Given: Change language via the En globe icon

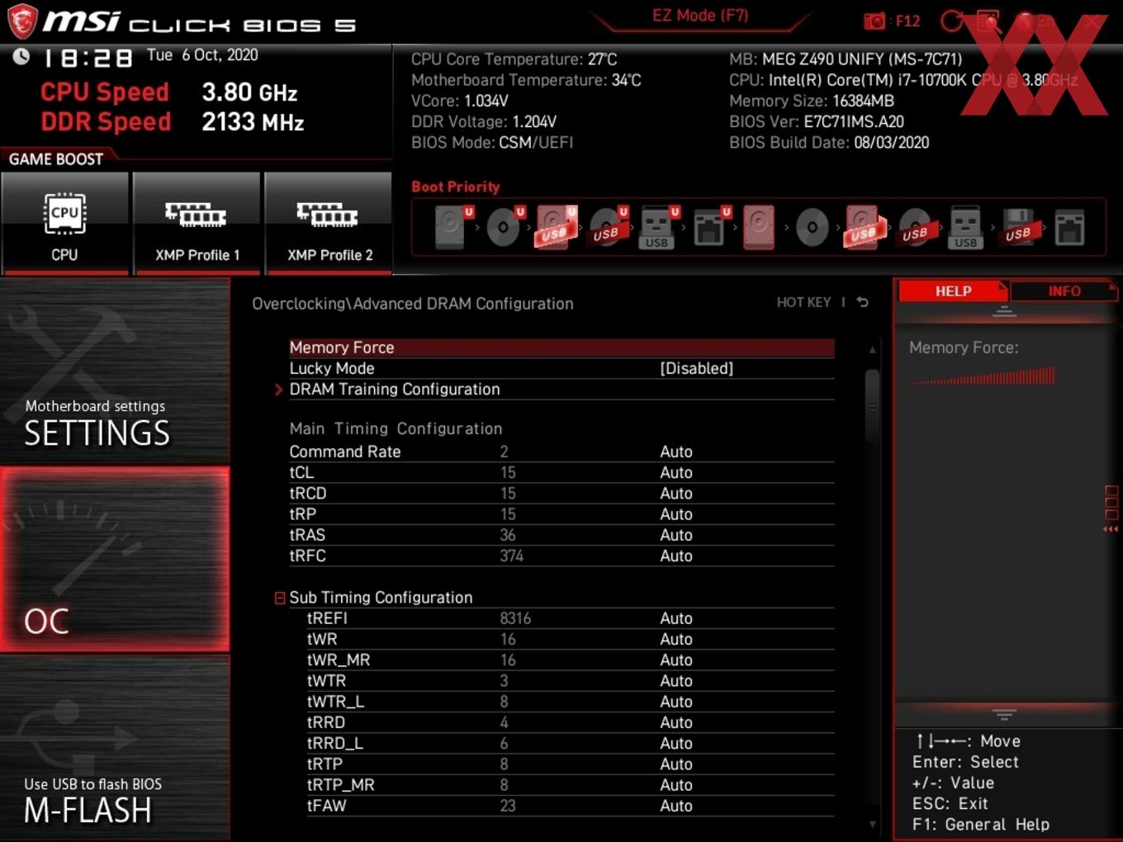Looking at the screenshot, I should point(1034,21).
